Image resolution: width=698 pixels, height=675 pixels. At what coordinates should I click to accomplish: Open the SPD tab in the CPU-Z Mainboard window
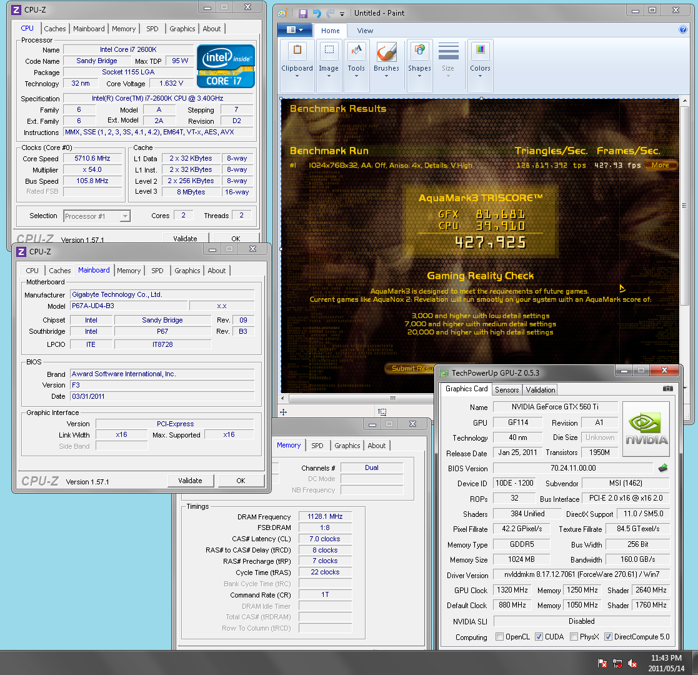pyautogui.click(x=157, y=271)
